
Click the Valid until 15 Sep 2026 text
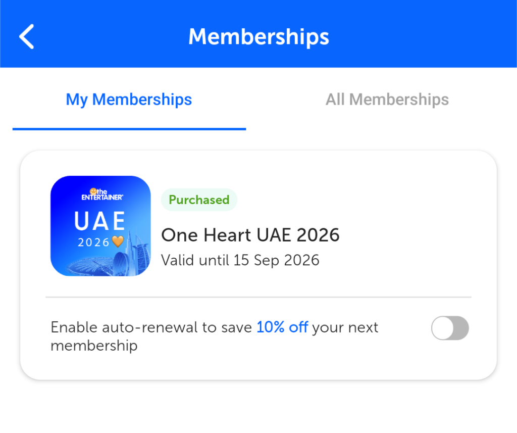[240, 261]
